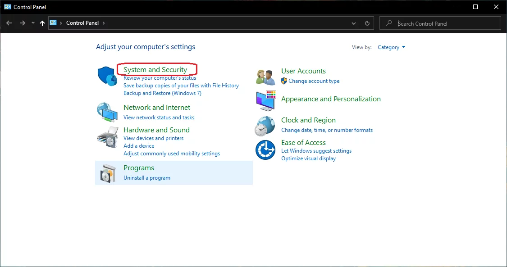Expand chevron after Control Panel breadcrumb
Viewport: 507px width, 267px height.
104,23
